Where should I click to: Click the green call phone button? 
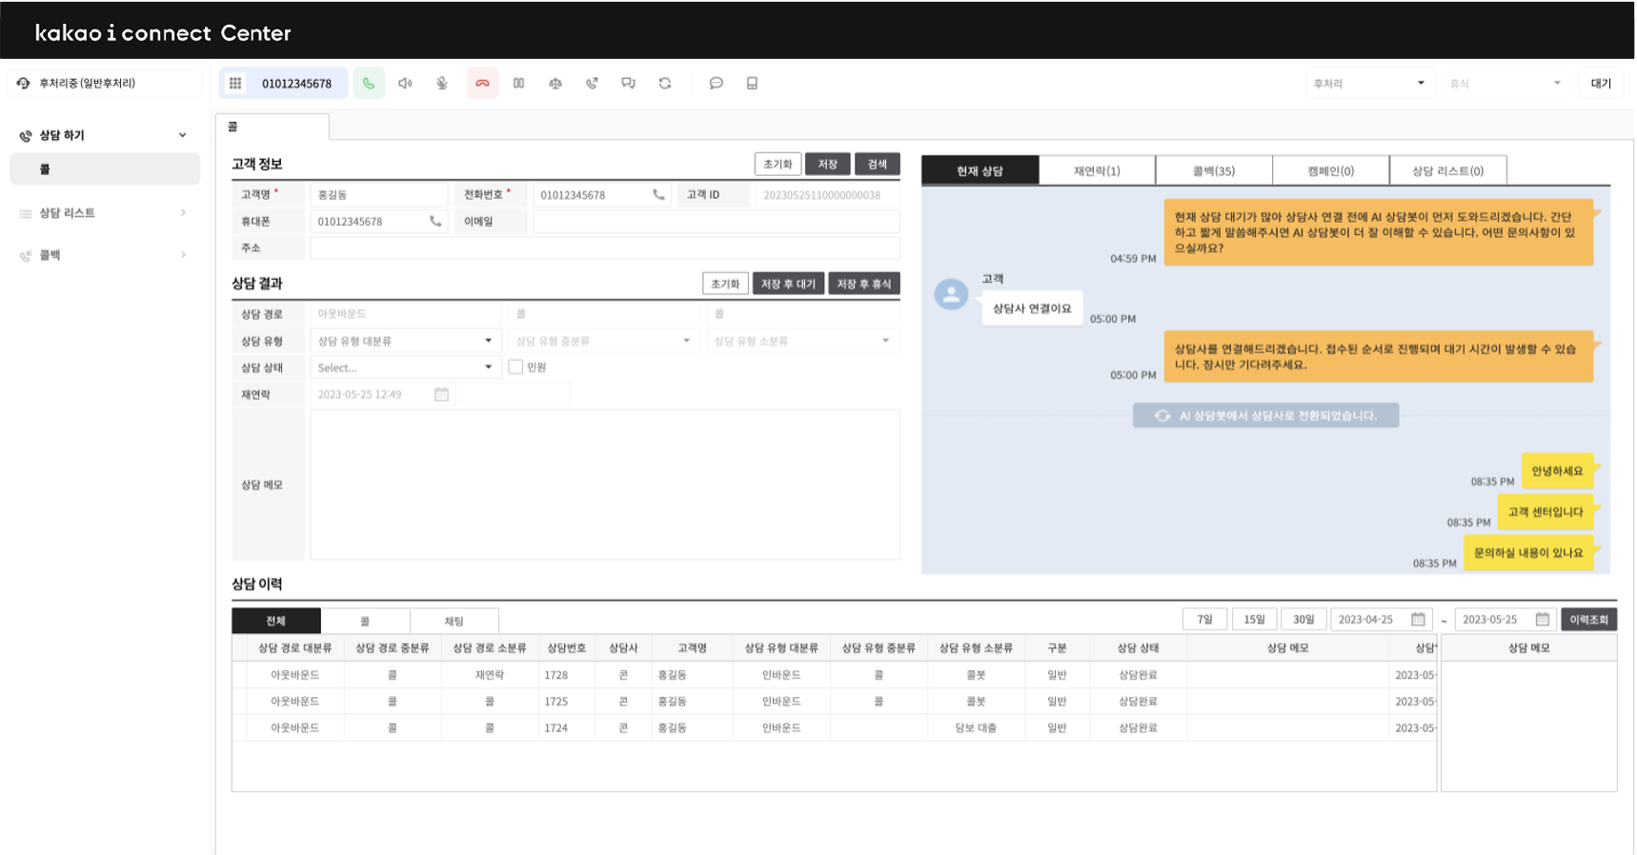point(369,83)
